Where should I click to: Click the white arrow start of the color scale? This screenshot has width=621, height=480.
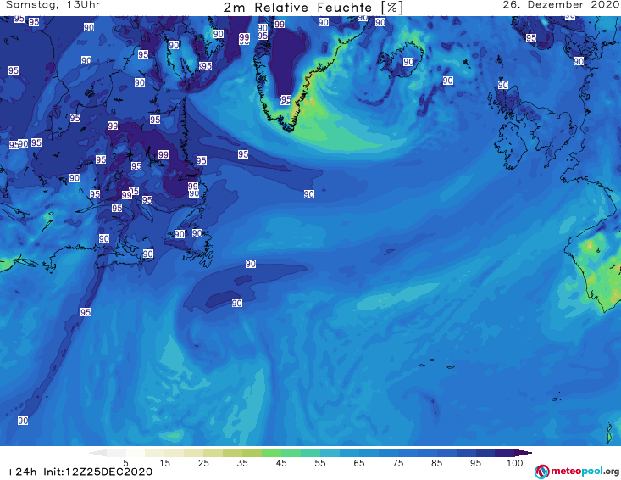click(x=97, y=453)
